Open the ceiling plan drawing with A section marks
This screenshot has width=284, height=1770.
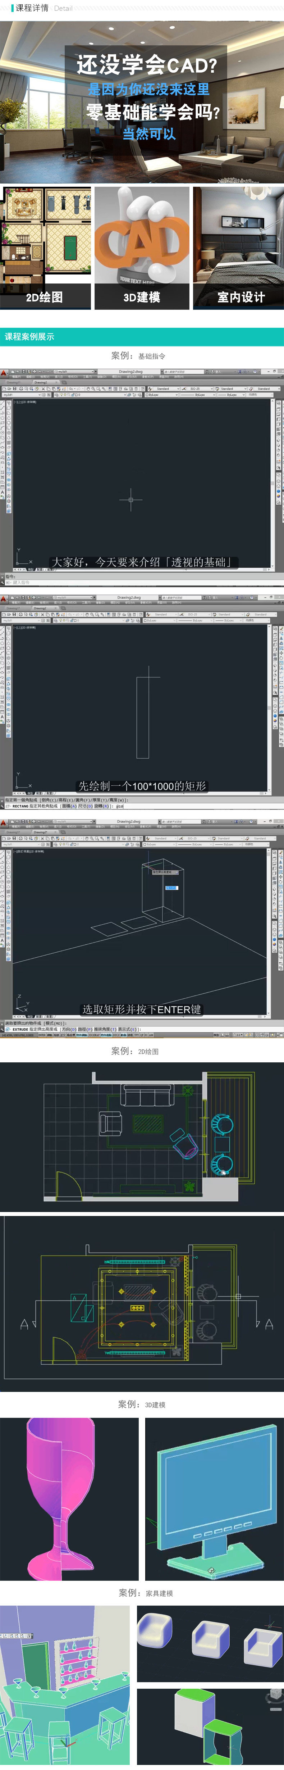tap(142, 1303)
